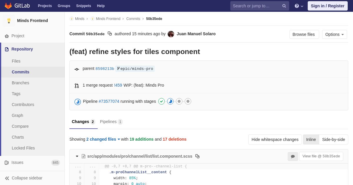Click the Minds Frontend lightbulb avatar
The height and width of the screenshot is (185, 353).
click(x=9, y=21)
